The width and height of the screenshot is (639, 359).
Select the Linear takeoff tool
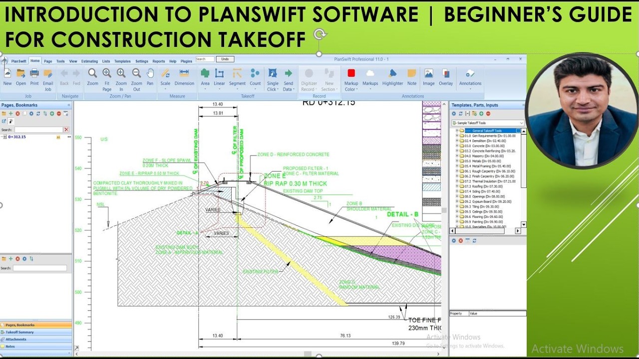(219, 77)
